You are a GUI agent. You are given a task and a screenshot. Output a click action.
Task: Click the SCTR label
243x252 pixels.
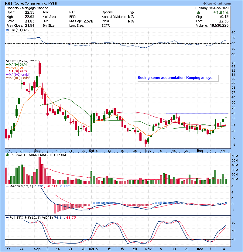point(106,26)
